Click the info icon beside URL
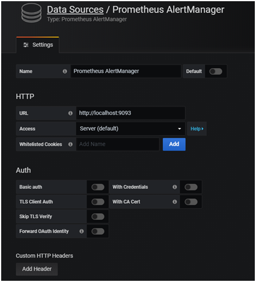 70,113
